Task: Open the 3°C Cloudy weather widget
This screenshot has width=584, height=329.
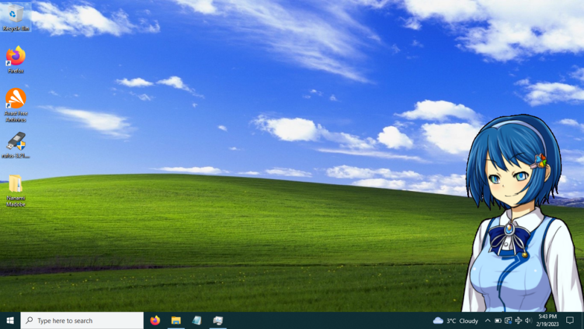Action: (456, 320)
